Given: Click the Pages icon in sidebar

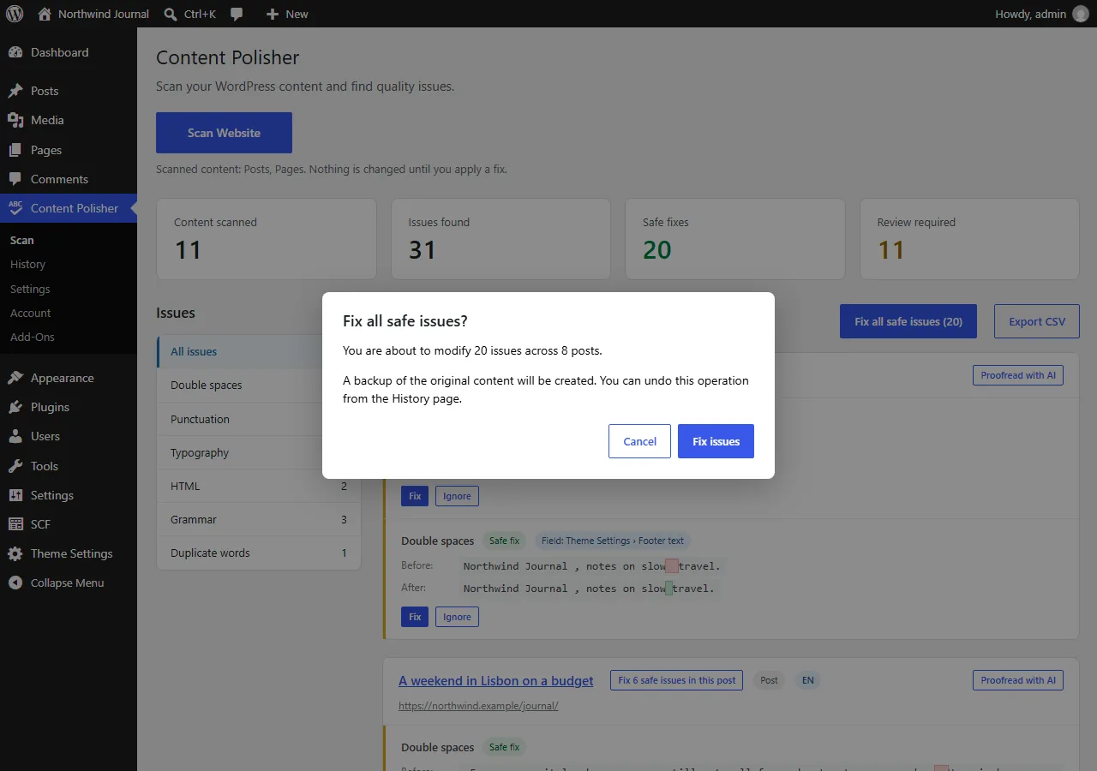Looking at the screenshot, I should (15, 150).
